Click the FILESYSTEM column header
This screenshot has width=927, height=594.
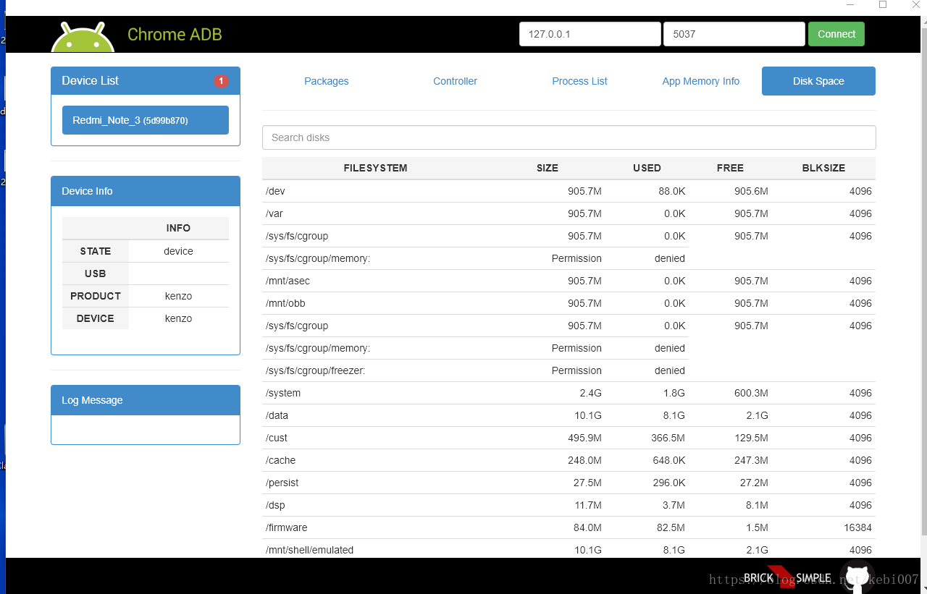375,168
